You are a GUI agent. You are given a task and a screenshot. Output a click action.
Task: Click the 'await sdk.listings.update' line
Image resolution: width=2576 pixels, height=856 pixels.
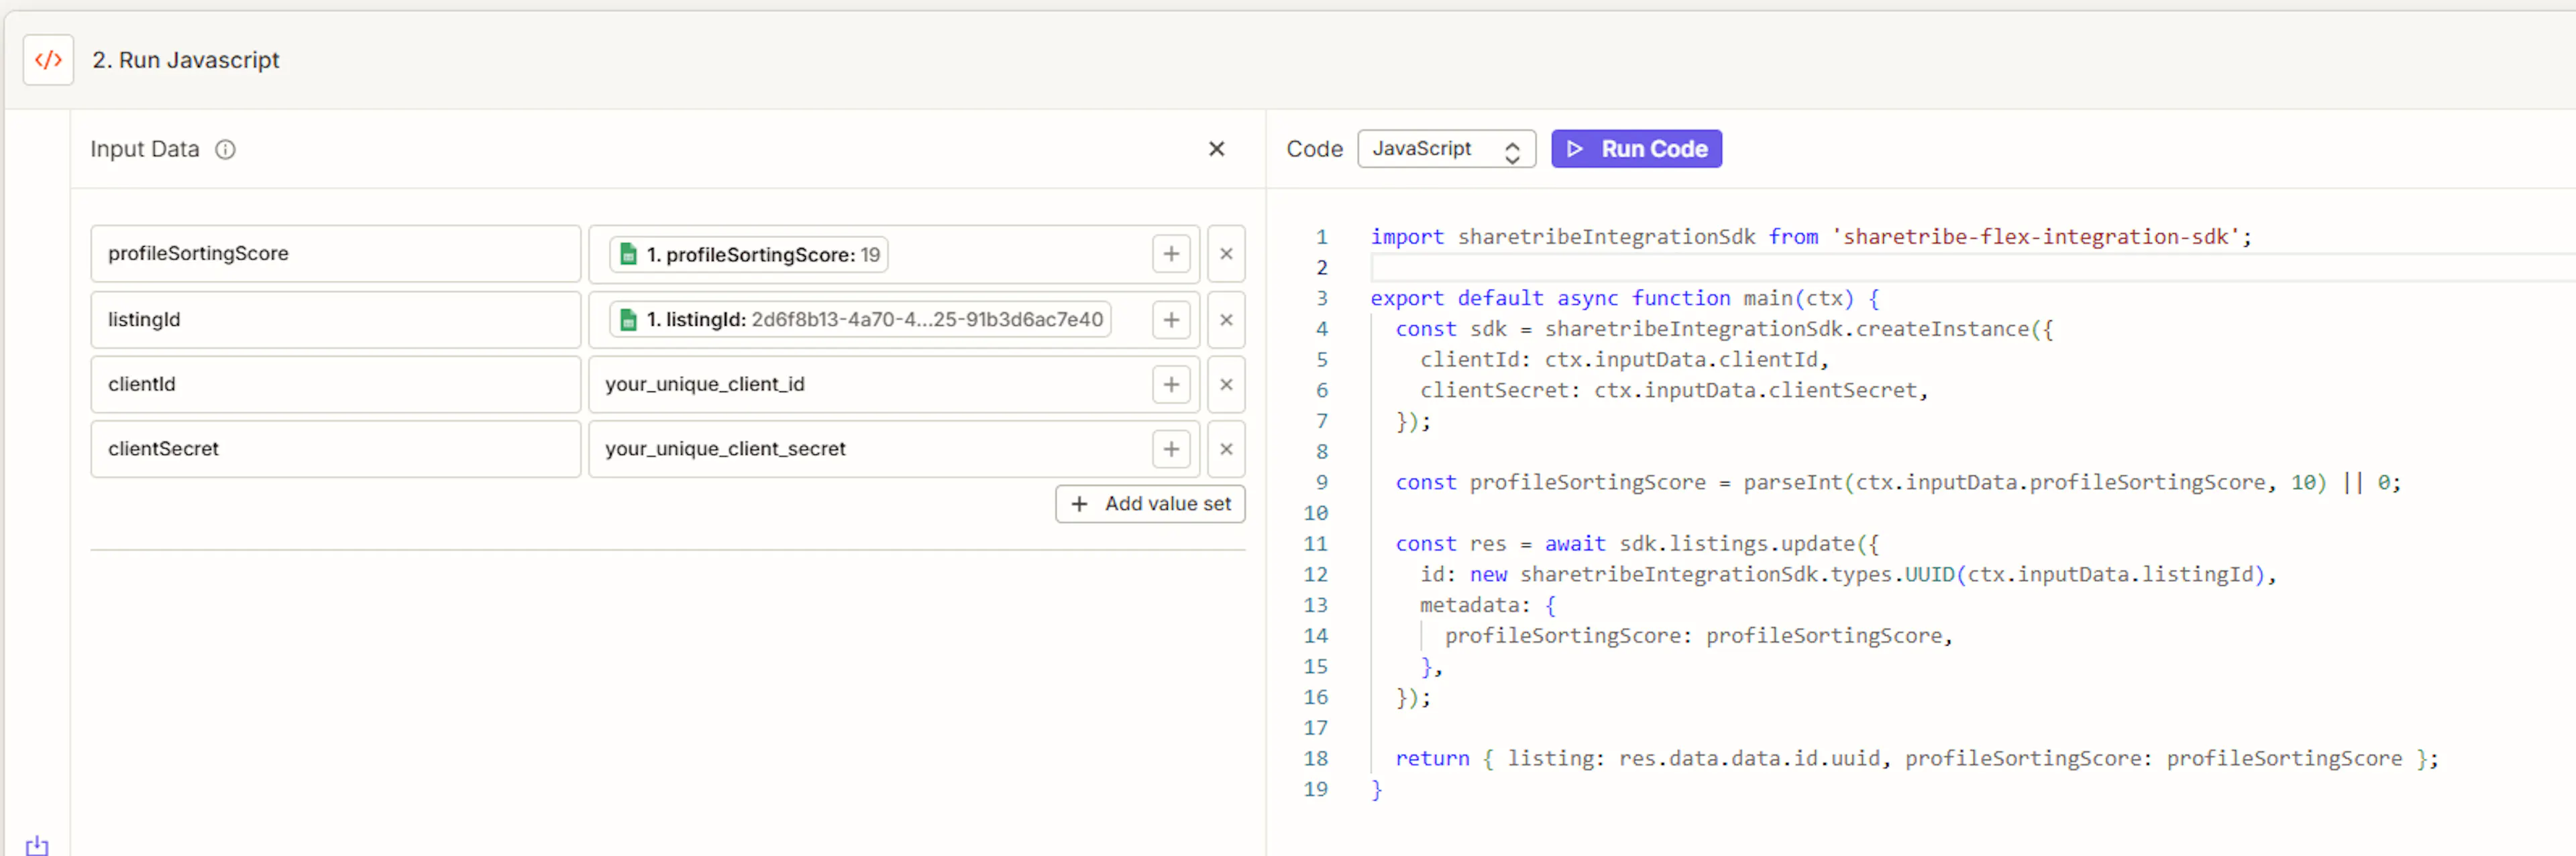(1637, 544)
